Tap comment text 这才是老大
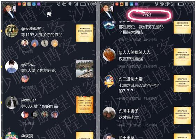196x139 pixels. (x=129, y=117)
